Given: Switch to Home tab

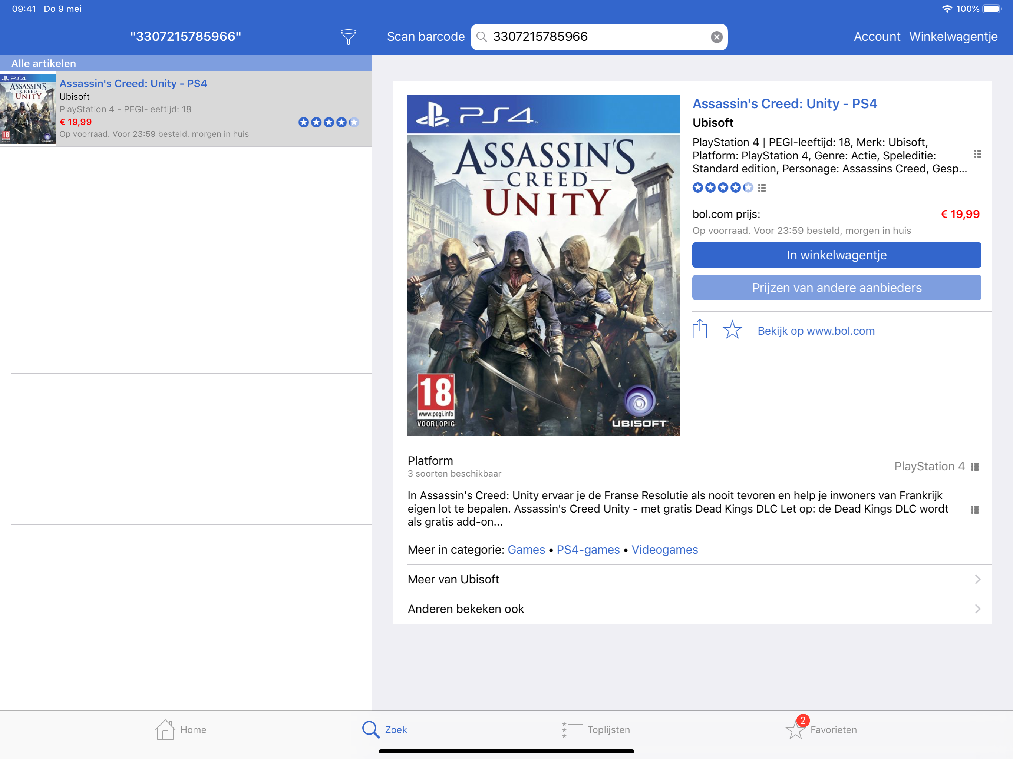Looking at the screenshot, I should 181,730.
